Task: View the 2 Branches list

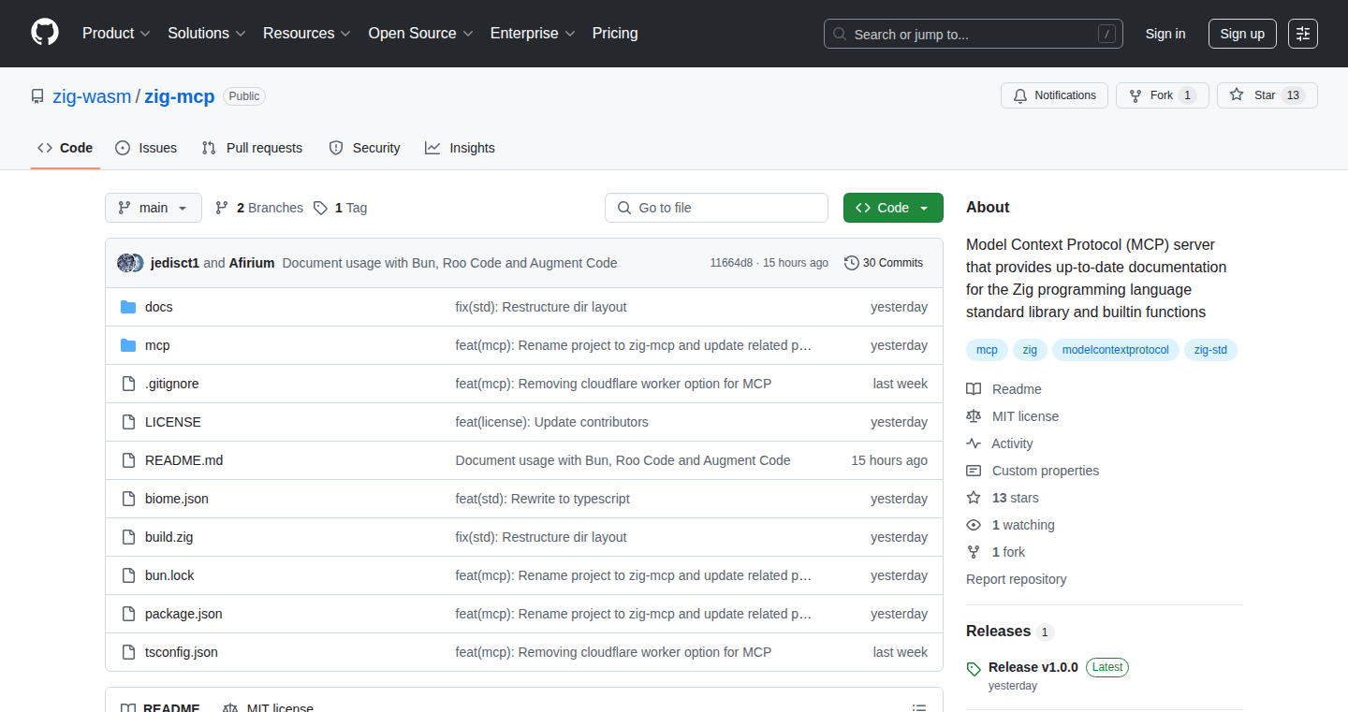Action: (259, 208)
